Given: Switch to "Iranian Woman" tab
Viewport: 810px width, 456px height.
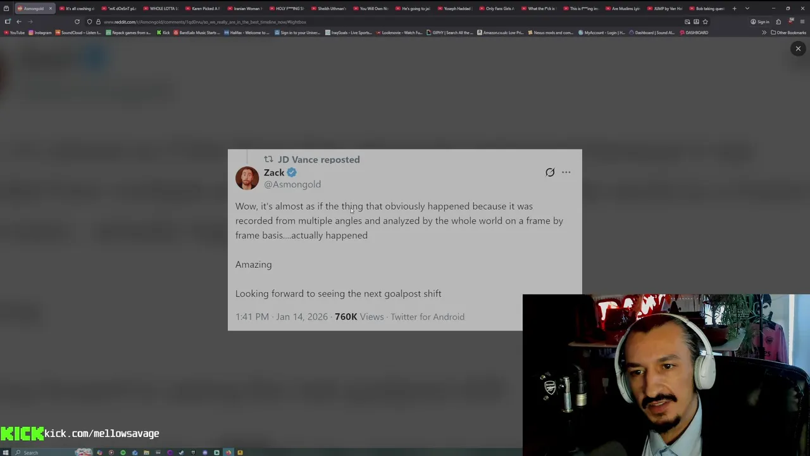Looking at the screenshot, I should point(244,8).
